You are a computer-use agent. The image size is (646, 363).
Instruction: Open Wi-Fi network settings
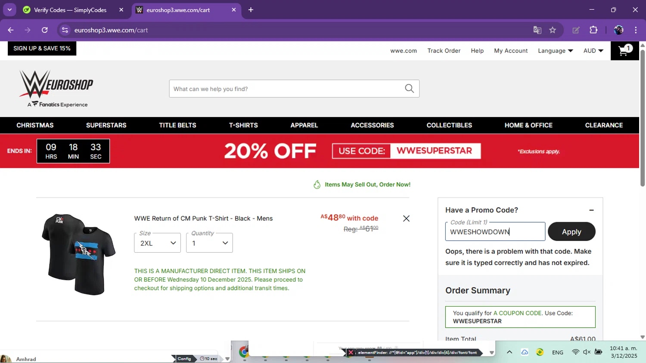coord(575,352)
